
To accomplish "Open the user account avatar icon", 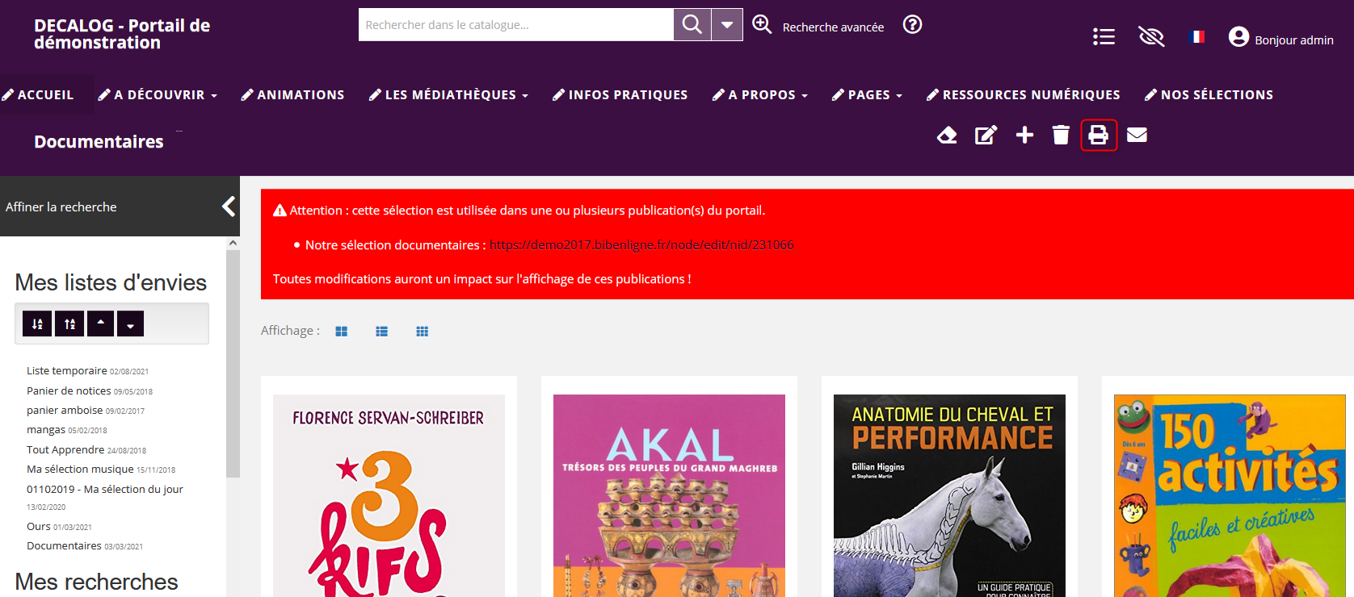I will [1238, 36].
